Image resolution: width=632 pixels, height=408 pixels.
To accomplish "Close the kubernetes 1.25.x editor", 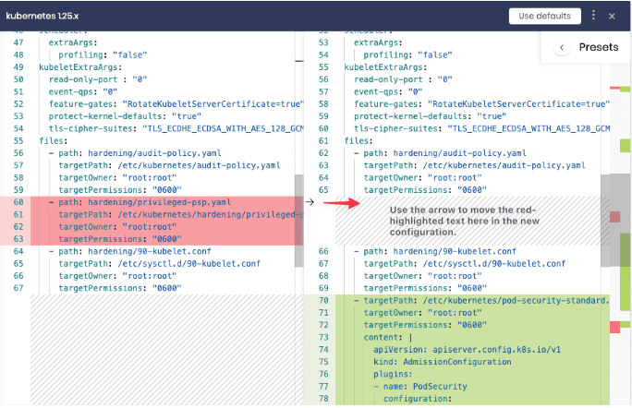I will coord(612,16).
